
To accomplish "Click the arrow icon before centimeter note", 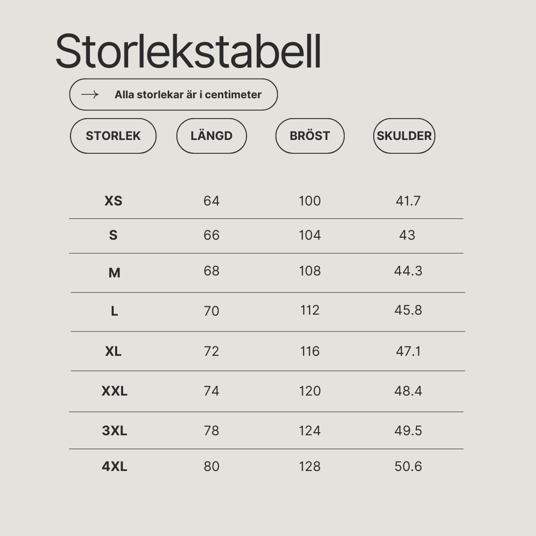I will [x=90, y=94].
